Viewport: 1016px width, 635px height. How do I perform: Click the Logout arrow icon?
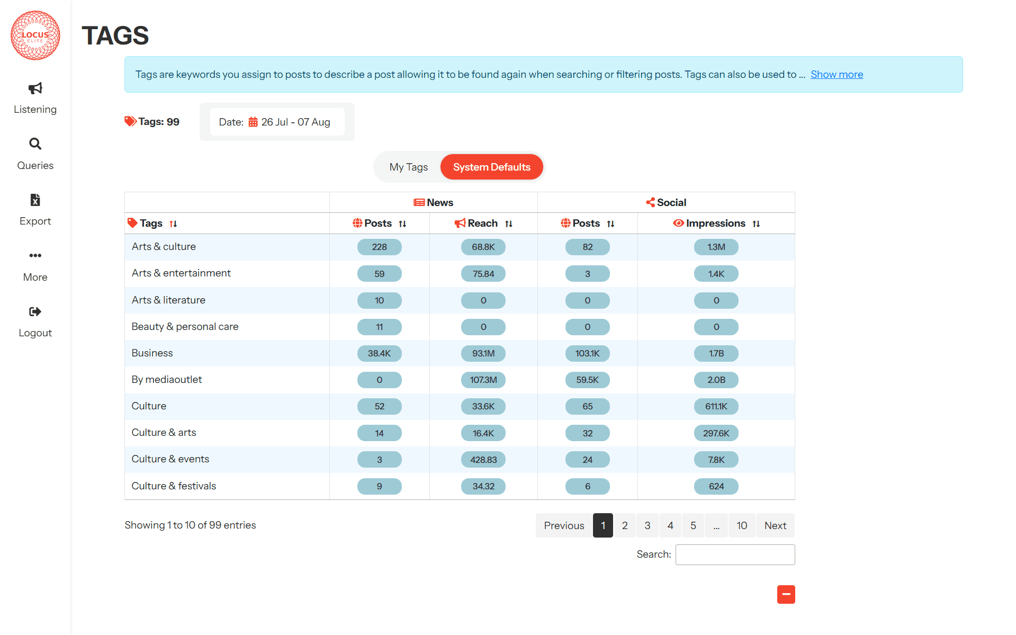35,311
